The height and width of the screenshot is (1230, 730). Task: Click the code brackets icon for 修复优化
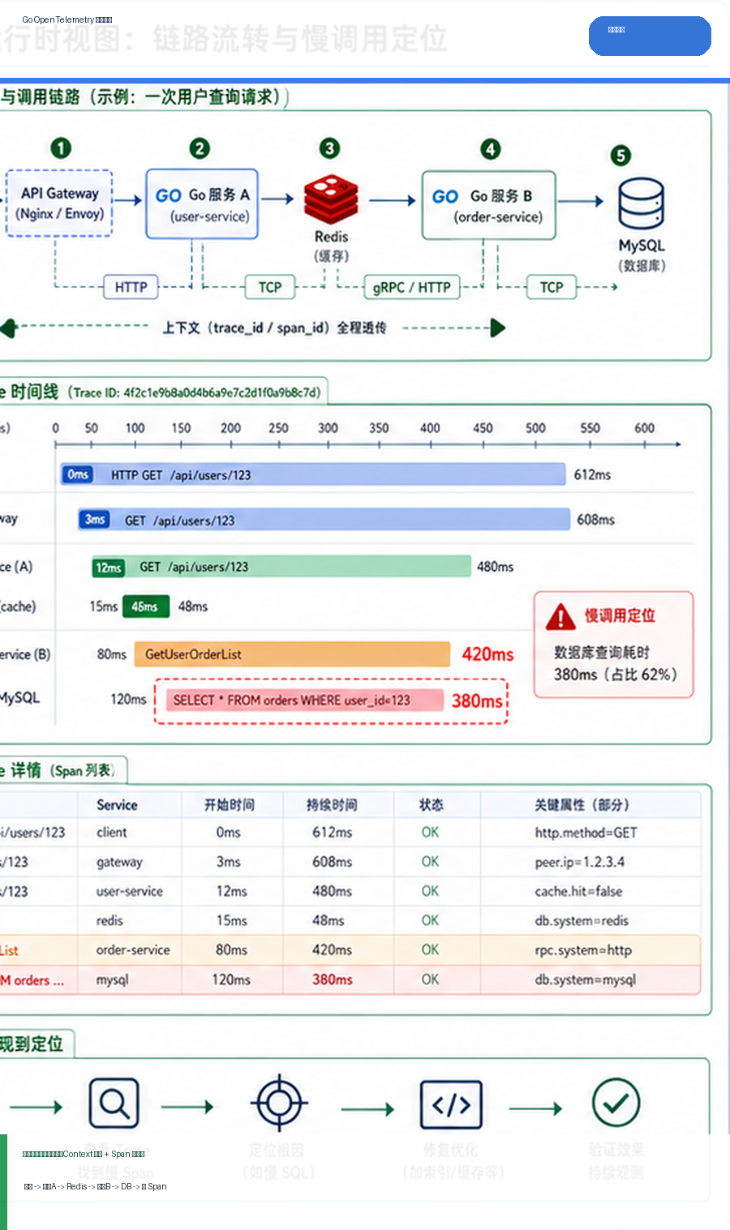[451, 1104]
